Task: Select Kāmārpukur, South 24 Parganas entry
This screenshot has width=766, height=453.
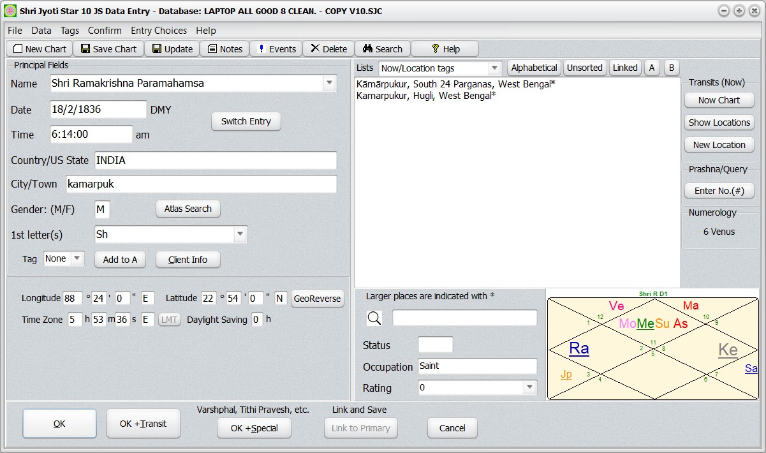Action: [456, 84]
